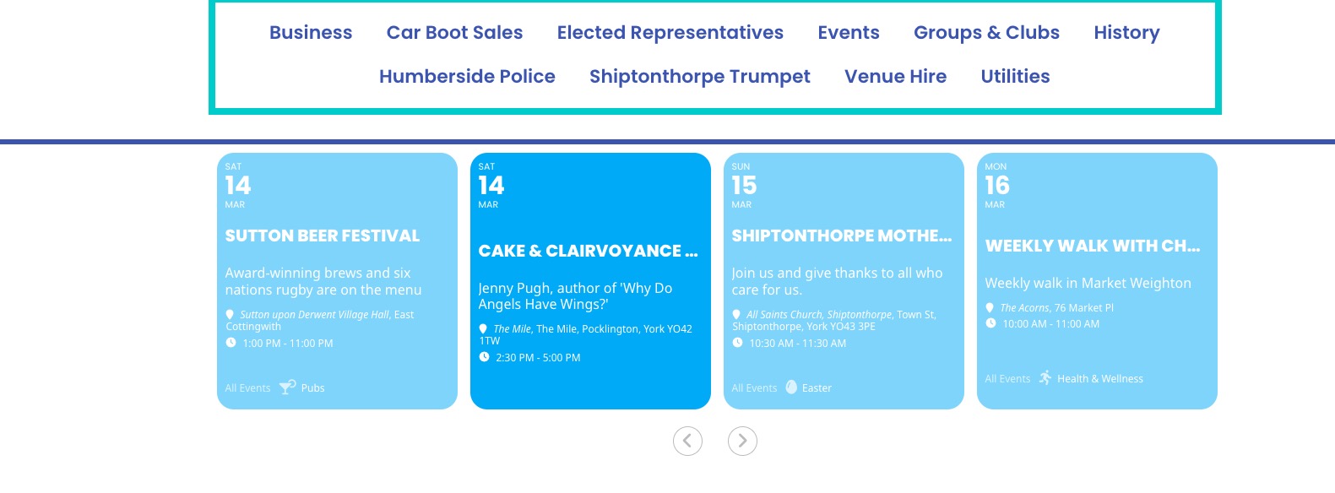Select Venue Hire in navigation
The image size is (1335, 493).
895,76
